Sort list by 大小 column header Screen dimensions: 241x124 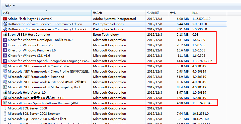point(179,13)
